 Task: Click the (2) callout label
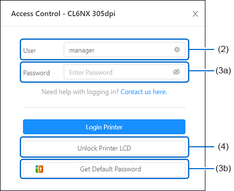(x=223, y=49)
